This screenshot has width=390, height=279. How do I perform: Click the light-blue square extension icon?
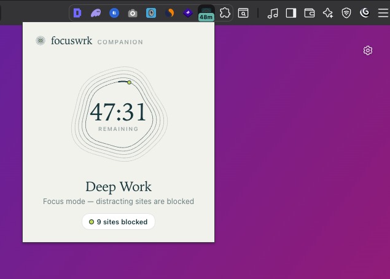click(151, 13)
